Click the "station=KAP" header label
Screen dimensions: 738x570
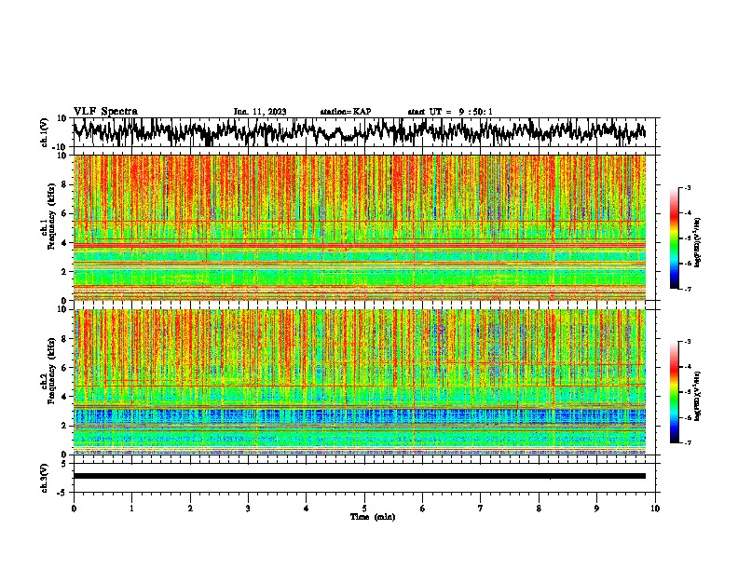[x=346, y=112]
